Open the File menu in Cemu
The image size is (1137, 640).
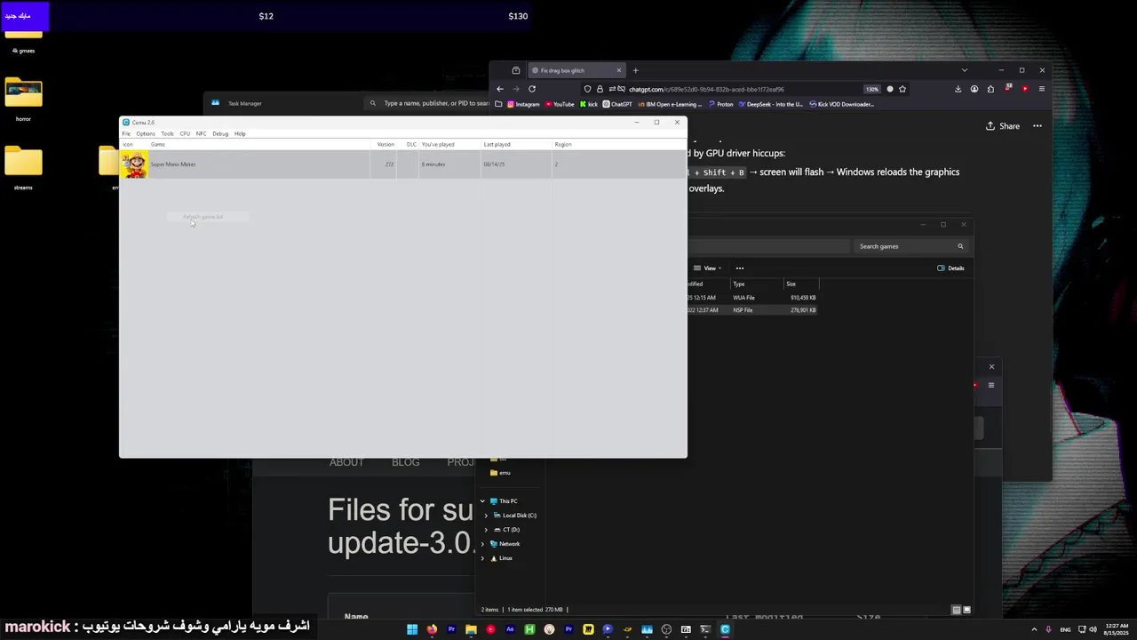pyautogui.click(x=126, y=133)
